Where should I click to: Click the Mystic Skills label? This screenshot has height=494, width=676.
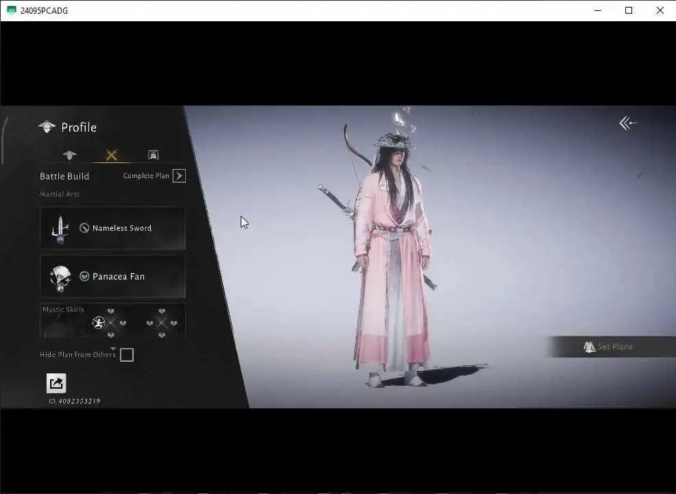click(63, 309)
